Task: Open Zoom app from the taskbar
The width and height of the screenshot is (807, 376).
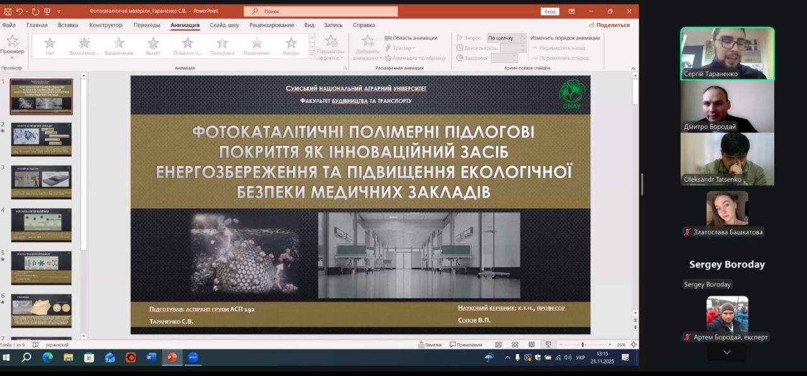Action: tap(193, 357)
